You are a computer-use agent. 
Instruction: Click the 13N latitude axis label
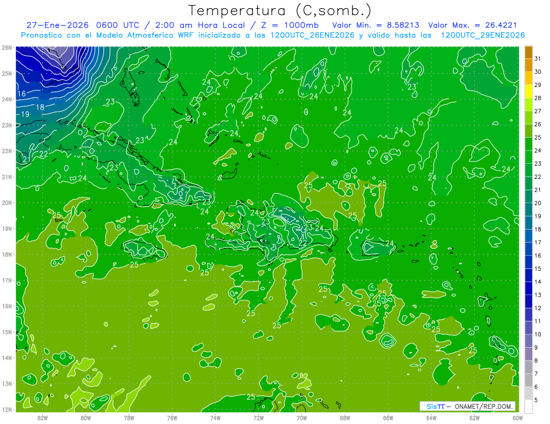pyautogui.click(x=6, y=383)
